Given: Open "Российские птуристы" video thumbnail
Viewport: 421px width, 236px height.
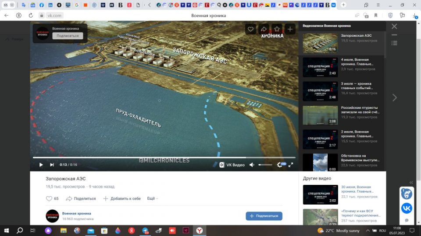Looking at the screenshot, I should (320, 115).
